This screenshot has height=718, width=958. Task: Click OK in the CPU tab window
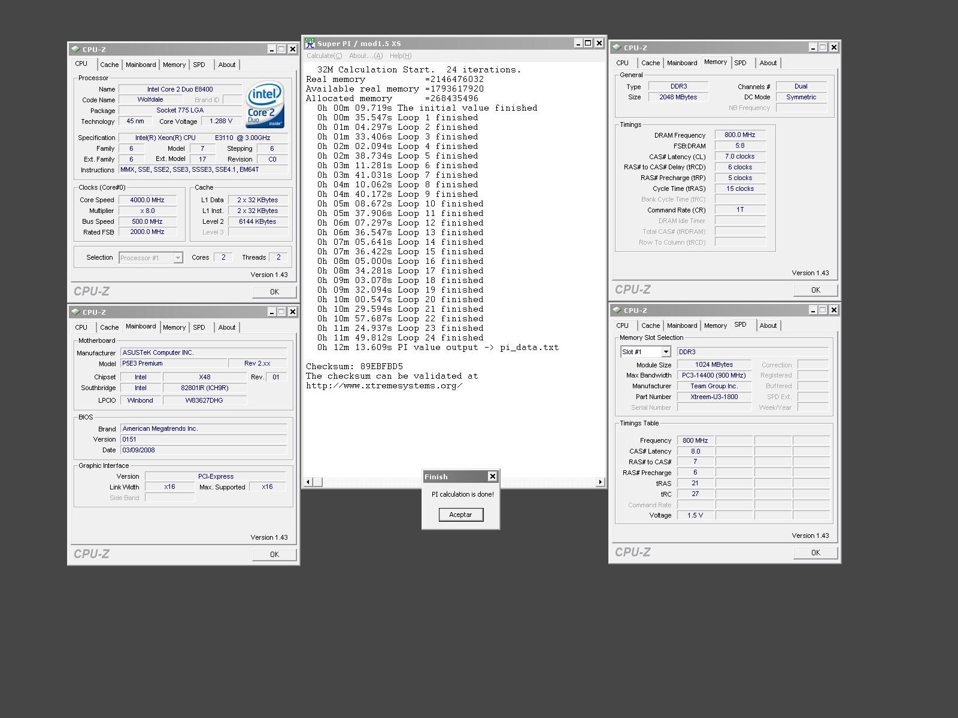click(274, 291)
